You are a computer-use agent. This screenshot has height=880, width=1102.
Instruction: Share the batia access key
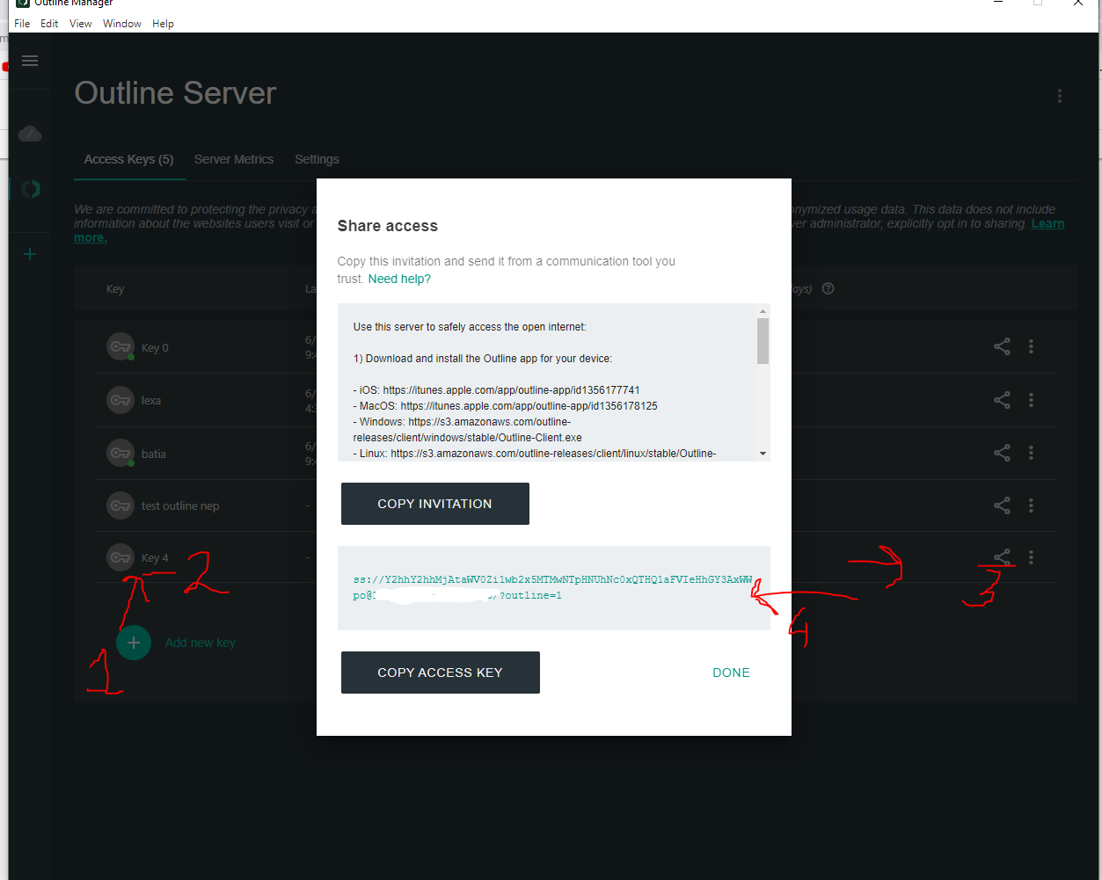pos(1002,453)
